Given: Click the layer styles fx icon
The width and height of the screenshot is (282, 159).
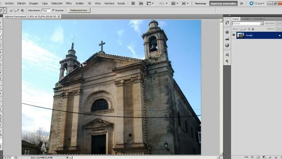Looking at the screenshot, I should pos(252,157).
